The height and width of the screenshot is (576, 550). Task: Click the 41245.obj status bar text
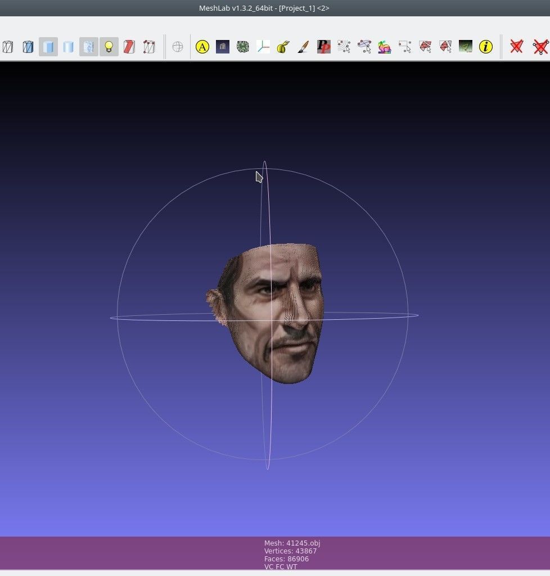pos(292,543)
